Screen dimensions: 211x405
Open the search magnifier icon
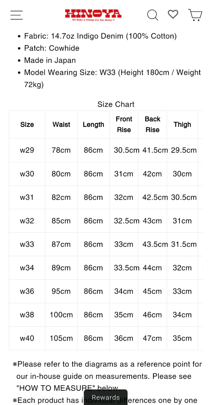153,15
